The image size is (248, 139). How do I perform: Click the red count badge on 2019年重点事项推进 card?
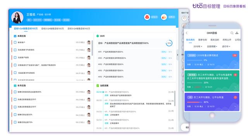click(235, 56)
